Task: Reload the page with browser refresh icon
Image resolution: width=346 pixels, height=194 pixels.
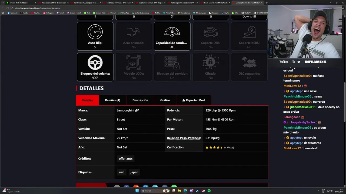Action: pyautogui.click(x=8, y=8)
